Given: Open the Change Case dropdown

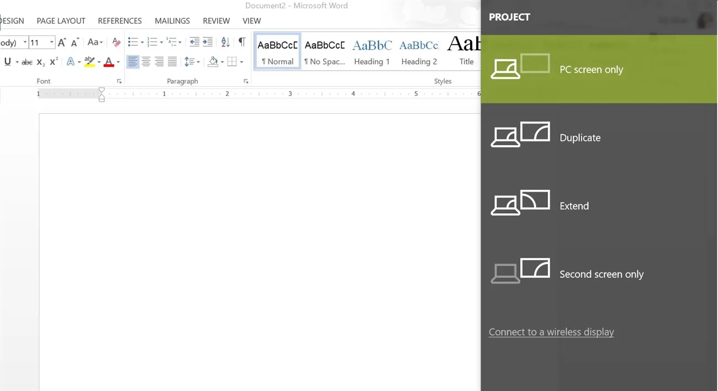Looking at the screenshot, I should [x=95, y=42].
